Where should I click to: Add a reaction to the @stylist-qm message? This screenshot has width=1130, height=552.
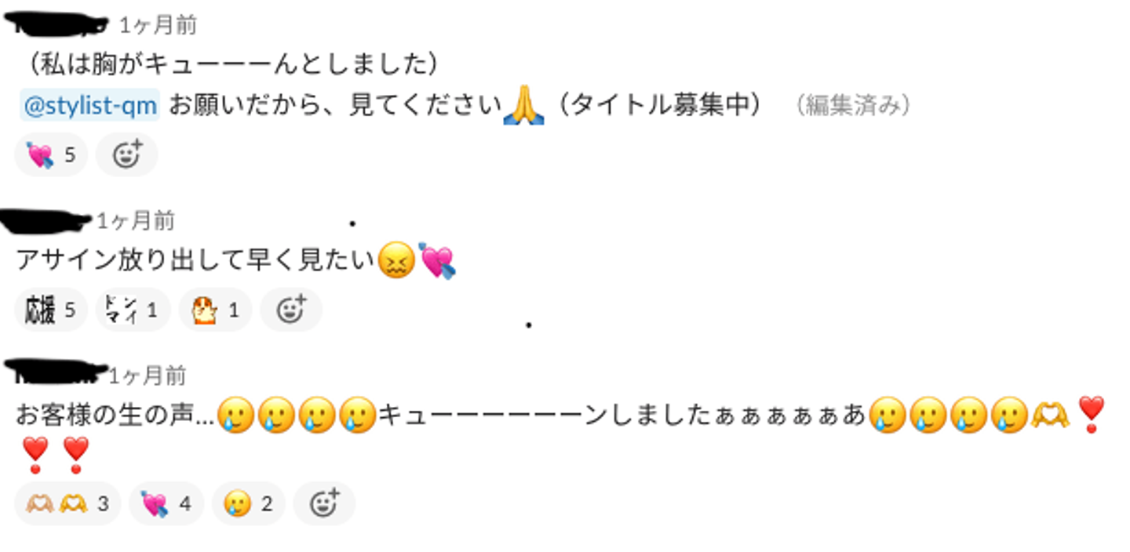tap(126, 154)
